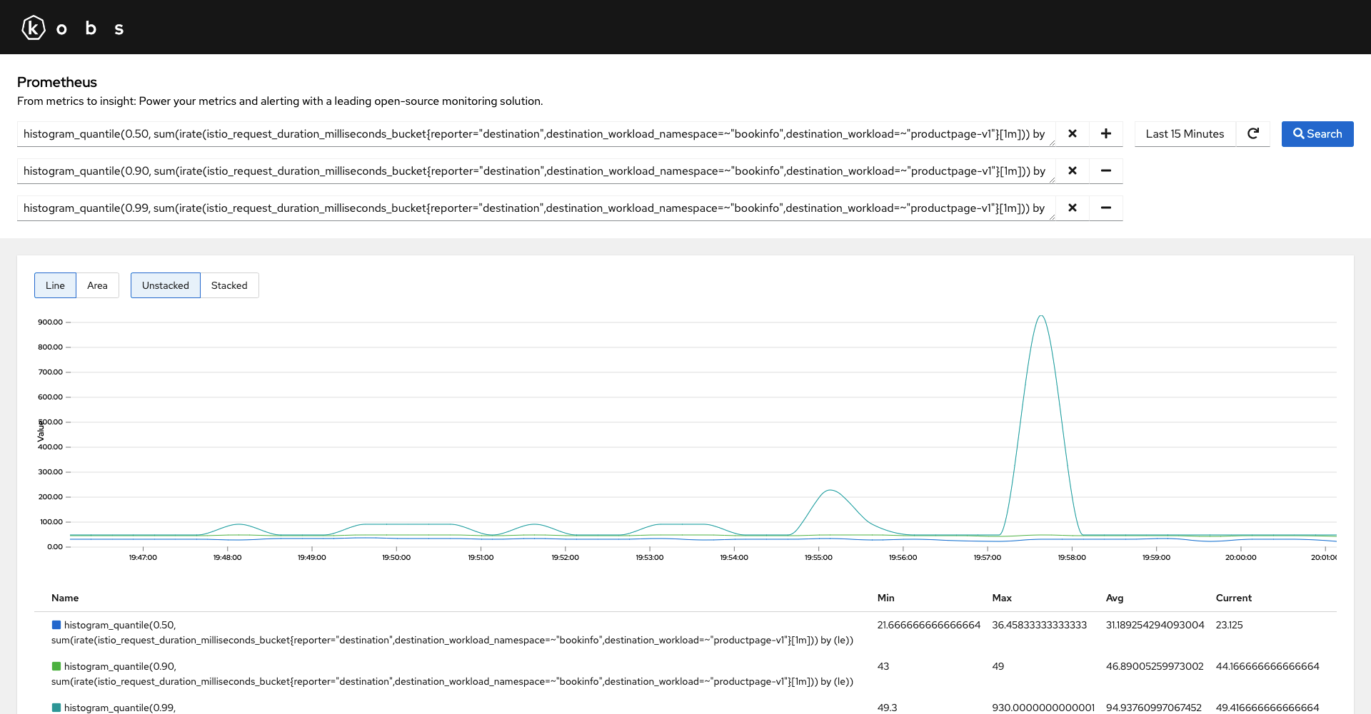The image size is (1371, 714).
Task: Click the max value 930.0000000000001
Action: [x=1043, y=708]
